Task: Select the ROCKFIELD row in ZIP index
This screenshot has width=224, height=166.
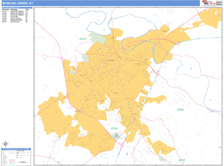Action: pyautogui.click(x=15, y=22)
